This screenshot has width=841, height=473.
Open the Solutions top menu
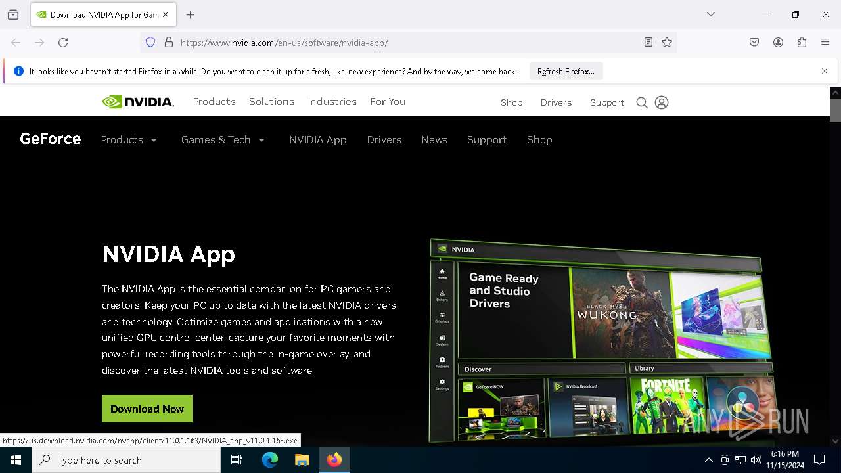pos(271,102)
